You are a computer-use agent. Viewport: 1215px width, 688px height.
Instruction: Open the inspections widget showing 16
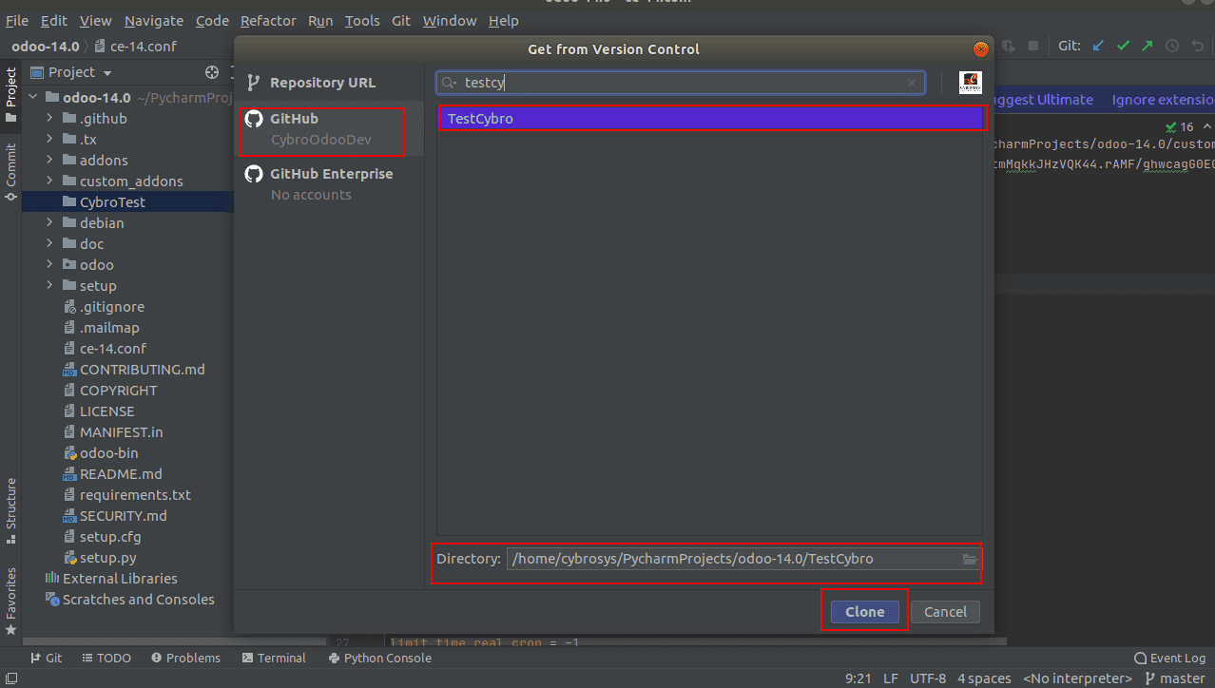click(x=1180, y=126)
